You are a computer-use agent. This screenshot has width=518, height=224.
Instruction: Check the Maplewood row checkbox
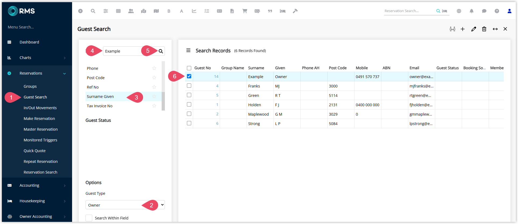[x=189, y=114]
